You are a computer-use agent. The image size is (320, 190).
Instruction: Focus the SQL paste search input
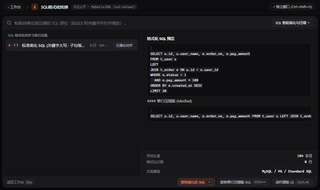pos(141,23)
